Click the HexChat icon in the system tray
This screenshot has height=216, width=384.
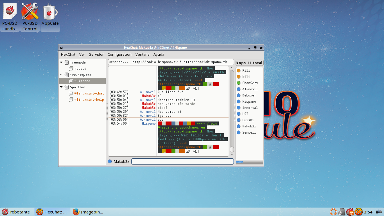click(358, 212)
